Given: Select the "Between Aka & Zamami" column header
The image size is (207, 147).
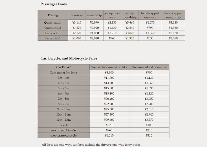Looking at the screenshot, I should (x=149, y=67).
